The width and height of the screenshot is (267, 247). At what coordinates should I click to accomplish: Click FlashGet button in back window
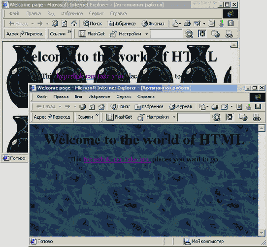click(92, 34)
